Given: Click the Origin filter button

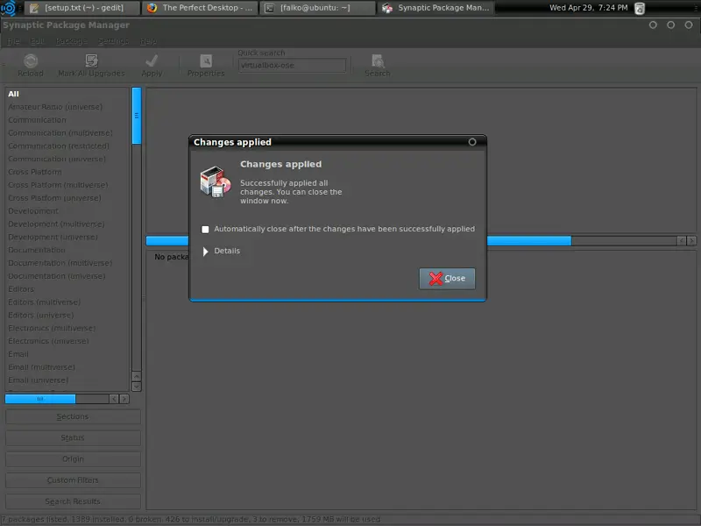Looking at the screenshot, I should (x=73, y=459).
